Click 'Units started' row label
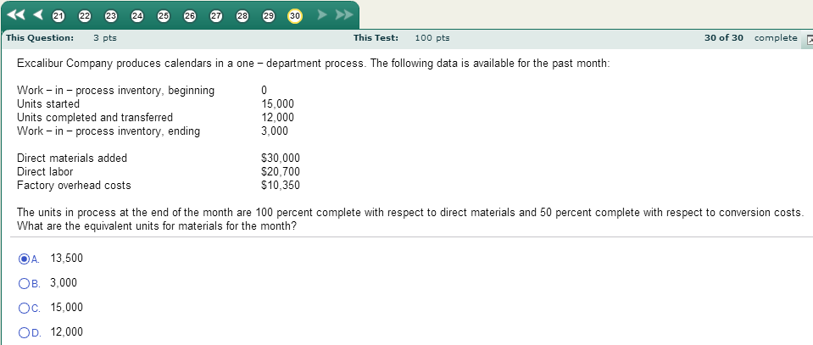The width and height of the screenshot is (813, 345). (48, 103)
